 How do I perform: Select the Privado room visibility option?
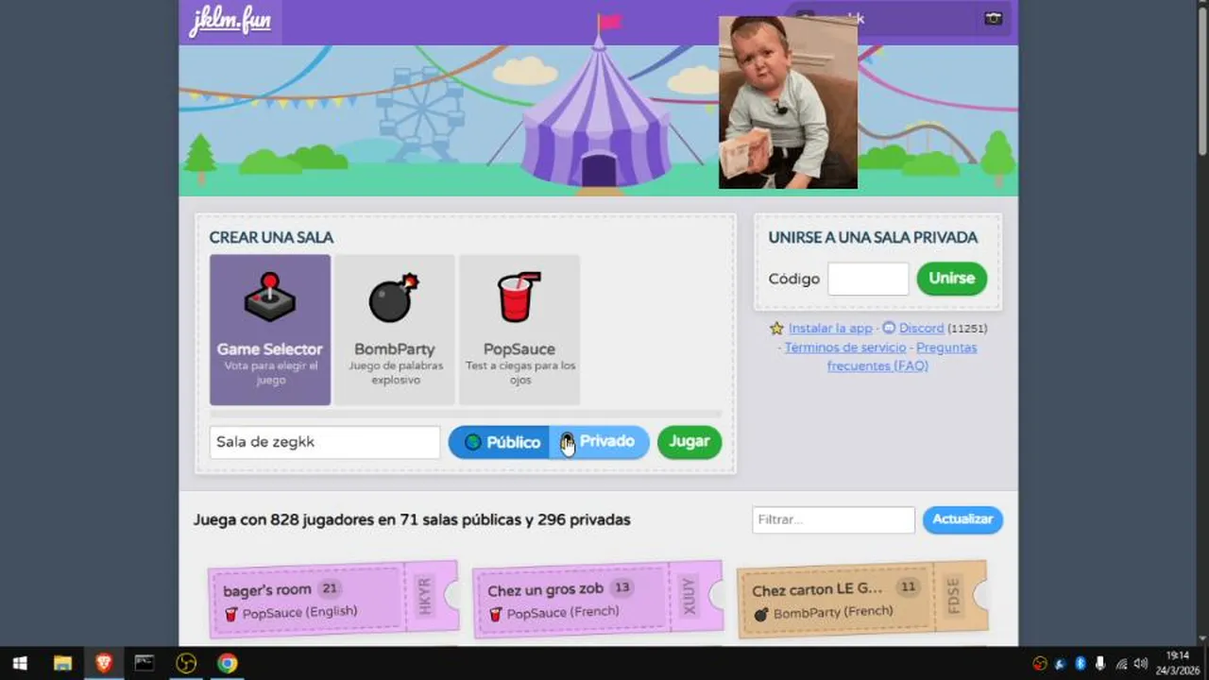pyautogui.click(x=600, y=442)
